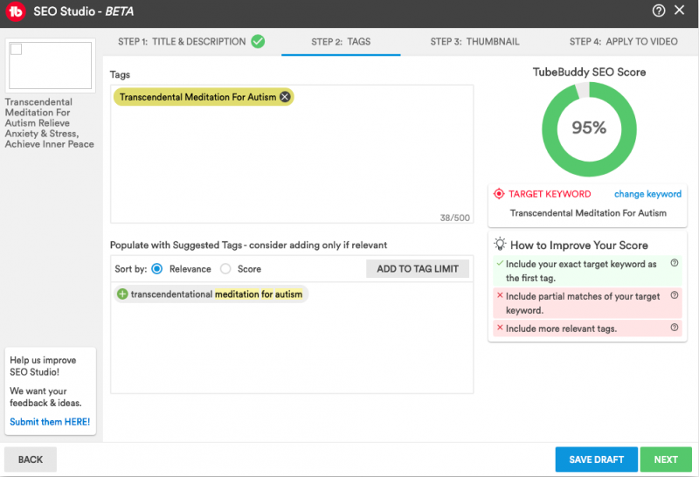This screenshot has width=699, height=477.
Task: Click the SAVE DRAFT button
Action: click(x=594, y=460)
